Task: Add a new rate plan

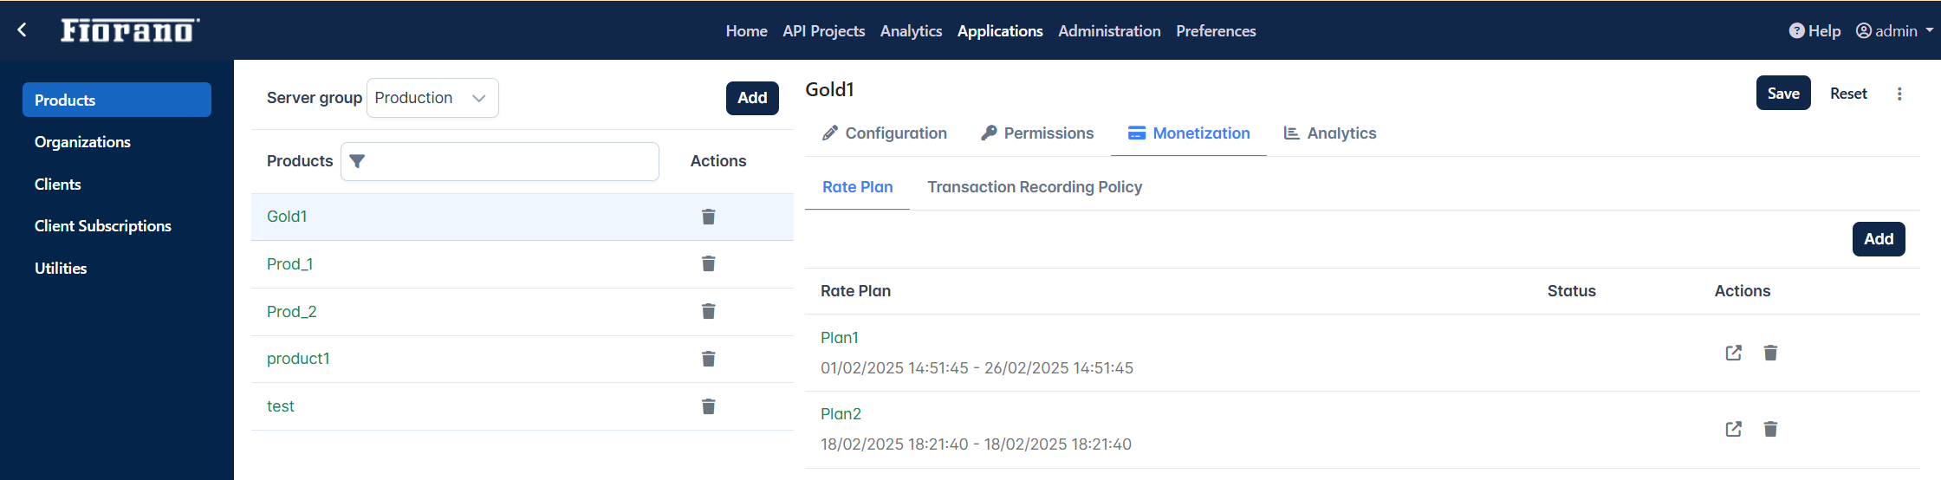Action: pos(1879,239)
